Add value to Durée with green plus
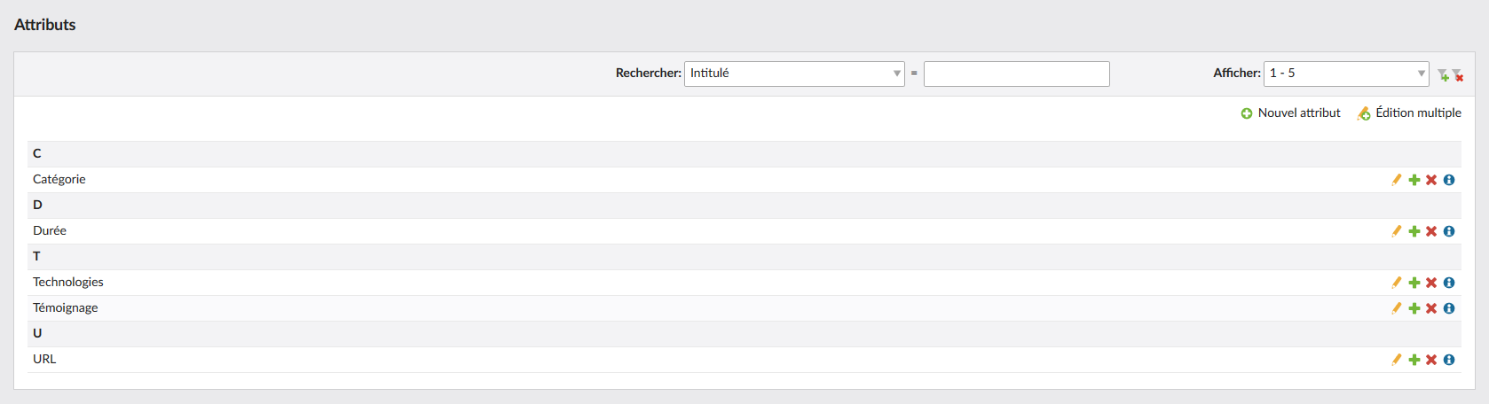 (x=1414, y=231)
